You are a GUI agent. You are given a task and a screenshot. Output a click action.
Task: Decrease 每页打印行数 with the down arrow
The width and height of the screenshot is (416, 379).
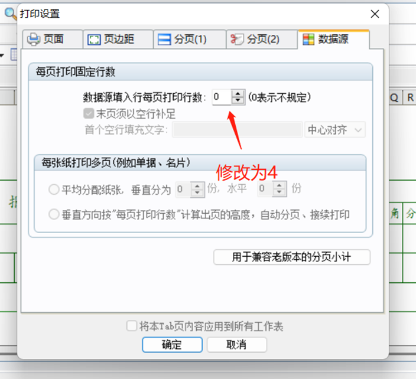click(238, 100)
